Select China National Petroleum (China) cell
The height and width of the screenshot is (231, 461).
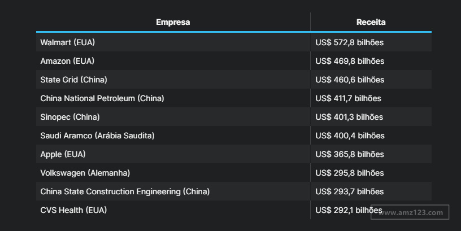coord(102,98)
